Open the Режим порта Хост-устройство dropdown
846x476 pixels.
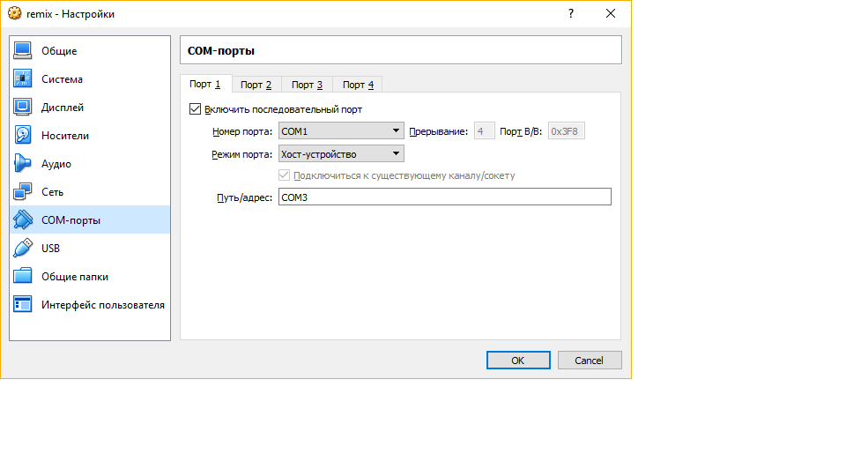point(341,153)
